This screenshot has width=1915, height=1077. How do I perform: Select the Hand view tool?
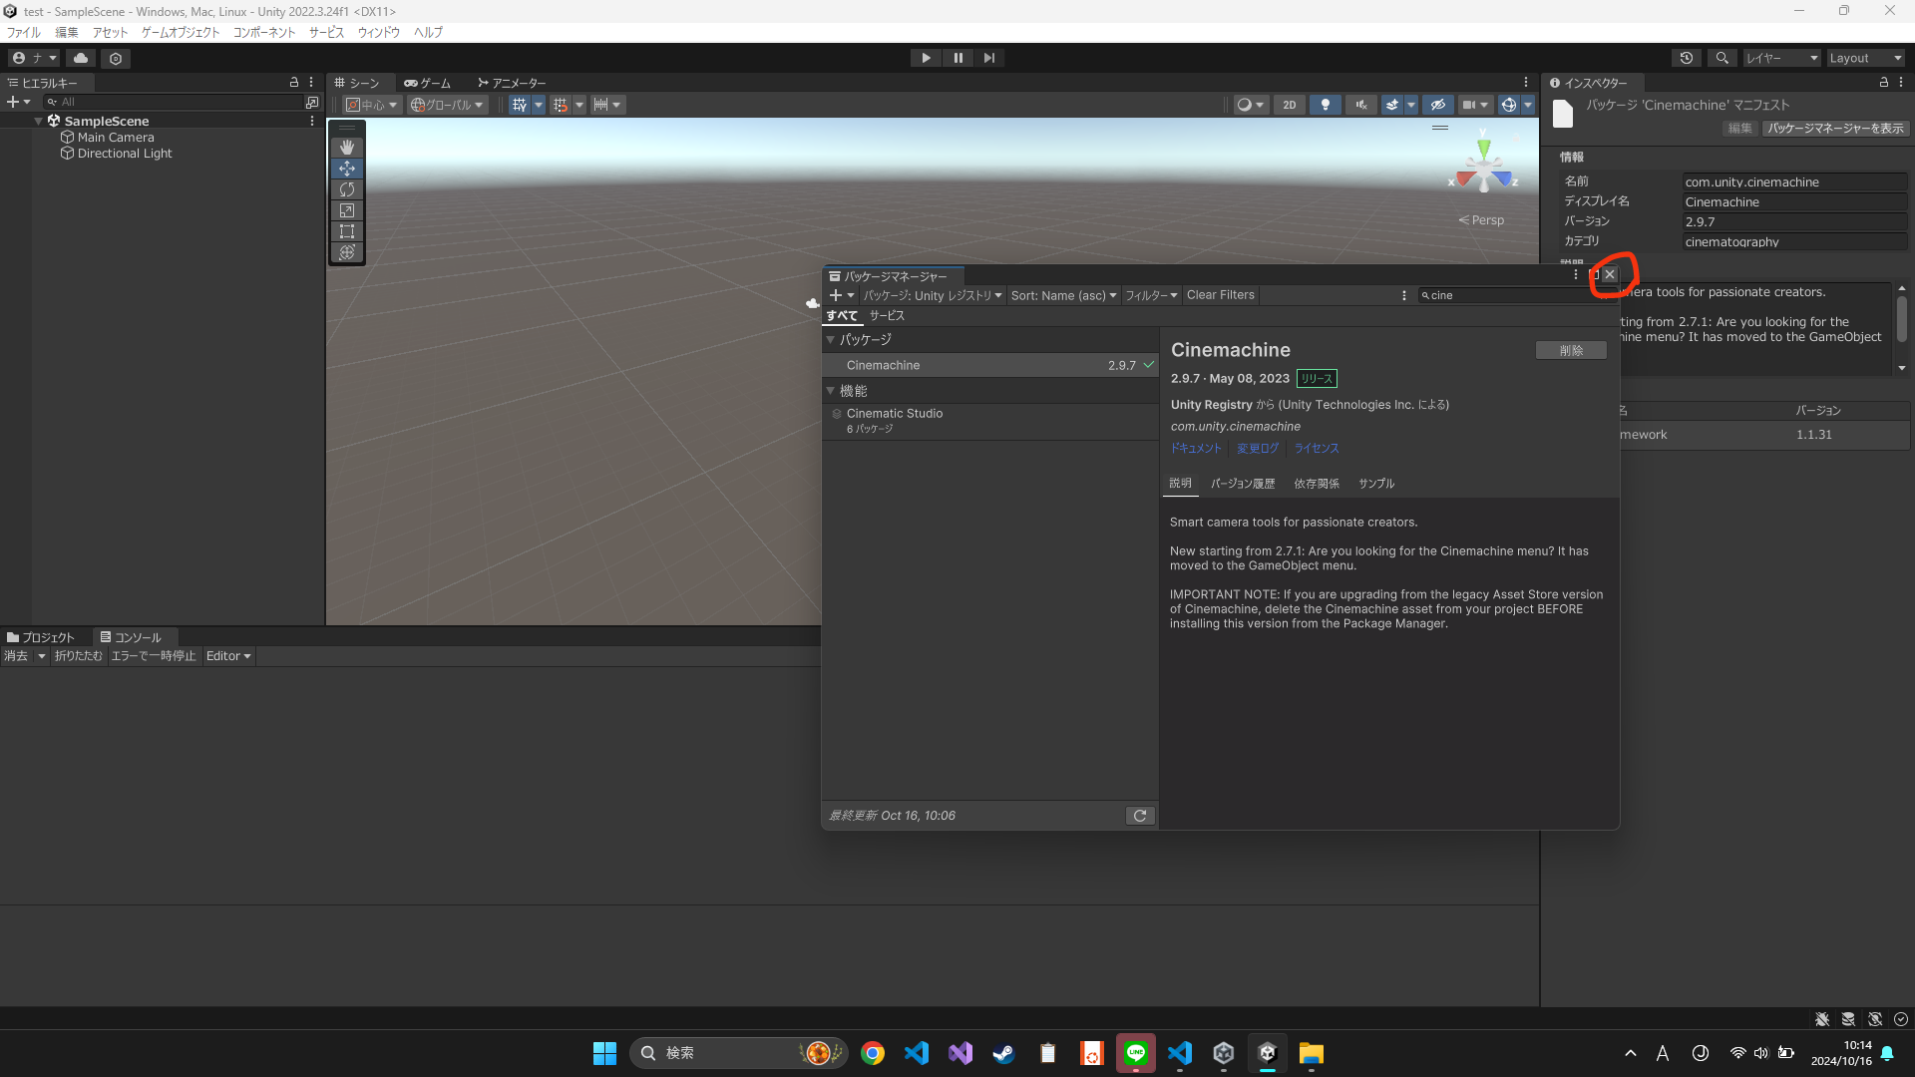pos(347,148)
